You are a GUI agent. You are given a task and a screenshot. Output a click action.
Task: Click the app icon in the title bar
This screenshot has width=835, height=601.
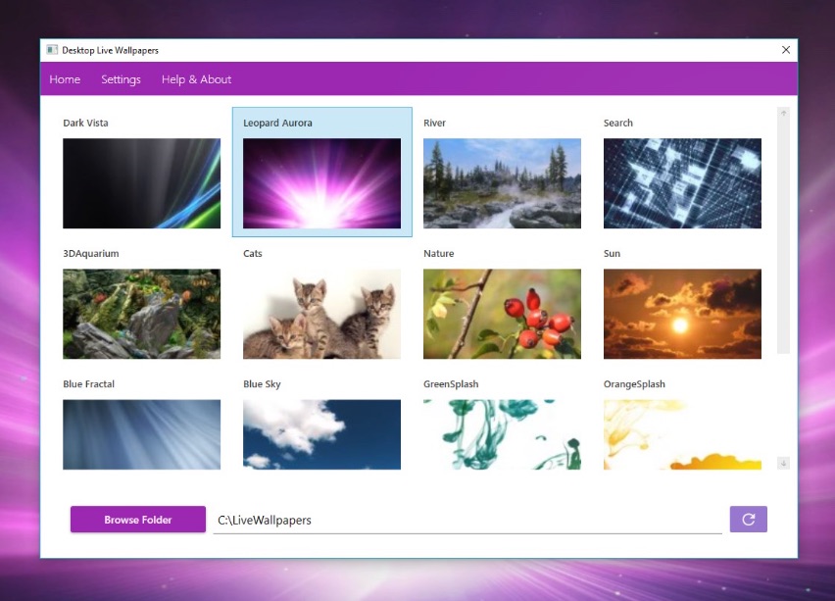(x=51, y=50)
